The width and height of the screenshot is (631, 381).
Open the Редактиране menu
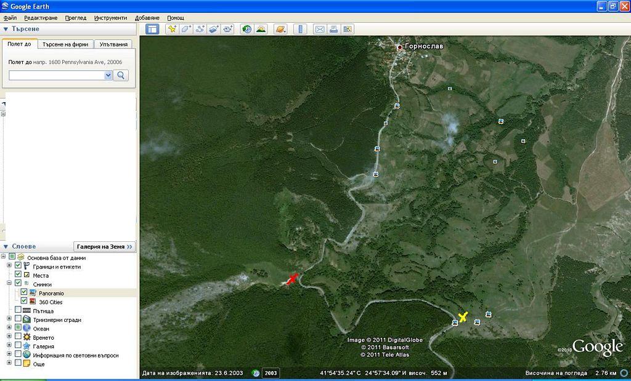(41, 18)
